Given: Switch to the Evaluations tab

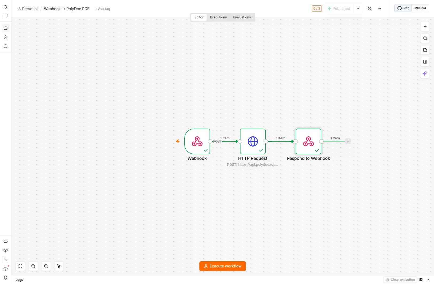Looking at the screenshot, I should pos(242,17).
